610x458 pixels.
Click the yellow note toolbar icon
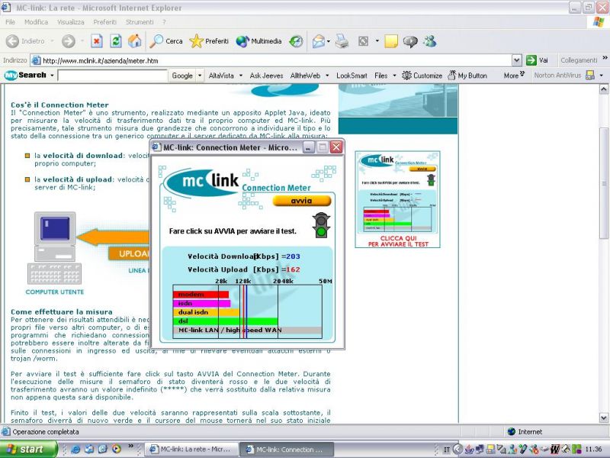391,41
